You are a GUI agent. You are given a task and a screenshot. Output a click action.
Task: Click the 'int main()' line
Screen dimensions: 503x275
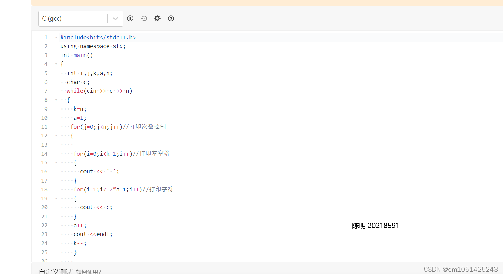pos(77,55)
